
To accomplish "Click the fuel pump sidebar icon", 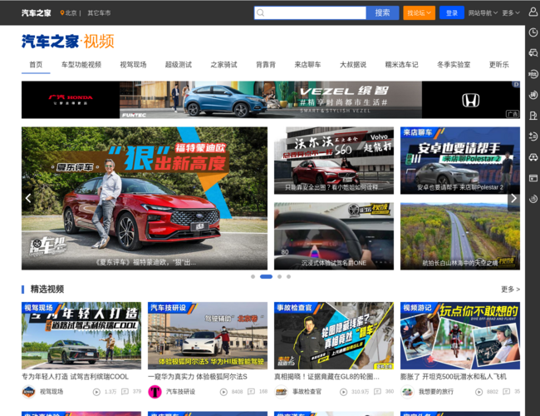I will [x=533, y=116].
